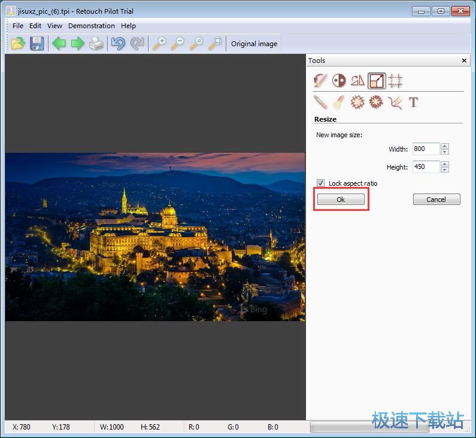
Task: Zoom in with the plus magnifier
Action: 159,44
